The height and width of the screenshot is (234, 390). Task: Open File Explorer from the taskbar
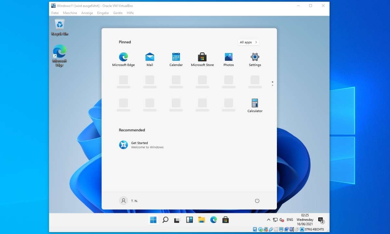[x=201, y=220]
